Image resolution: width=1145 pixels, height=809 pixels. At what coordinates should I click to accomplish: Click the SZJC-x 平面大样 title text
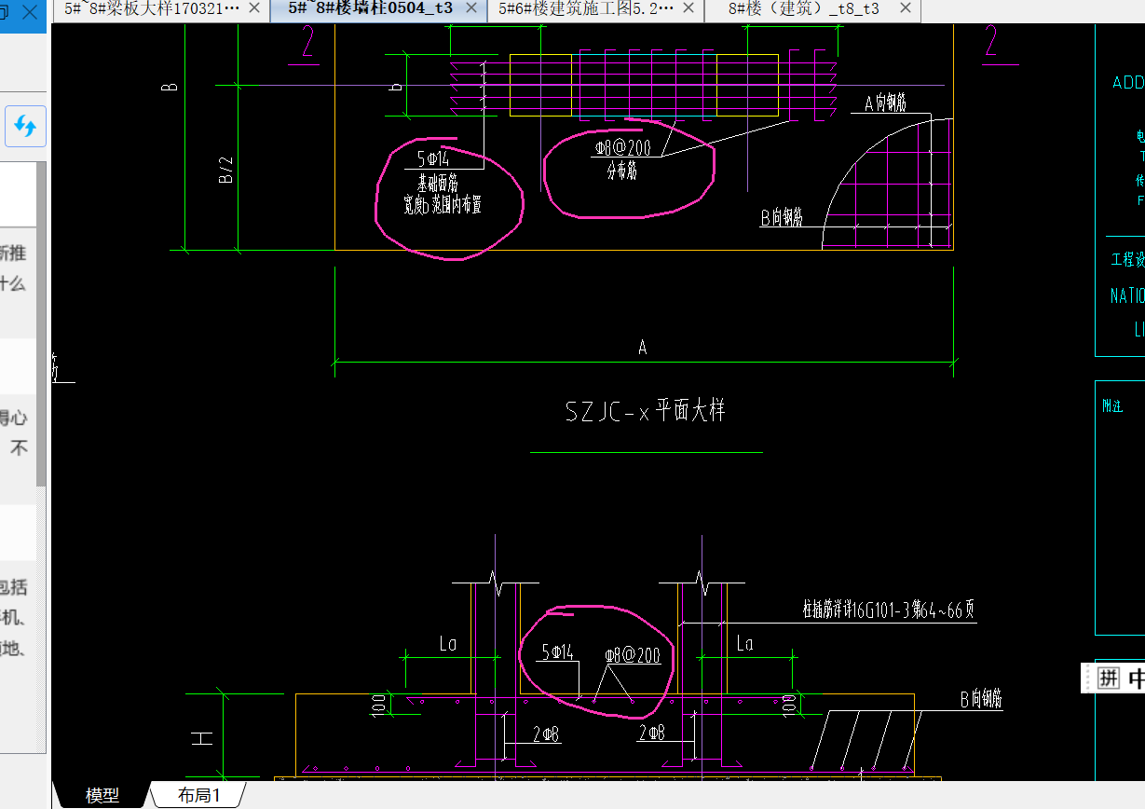[x=645, y=410]
